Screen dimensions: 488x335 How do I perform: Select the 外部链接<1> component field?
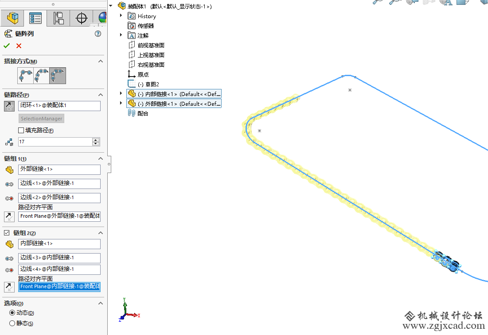click(x=59, y=169)
